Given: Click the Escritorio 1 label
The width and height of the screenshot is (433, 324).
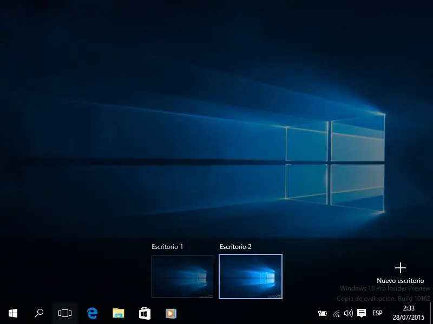Looking at the screenshot, I should [167, 247].
